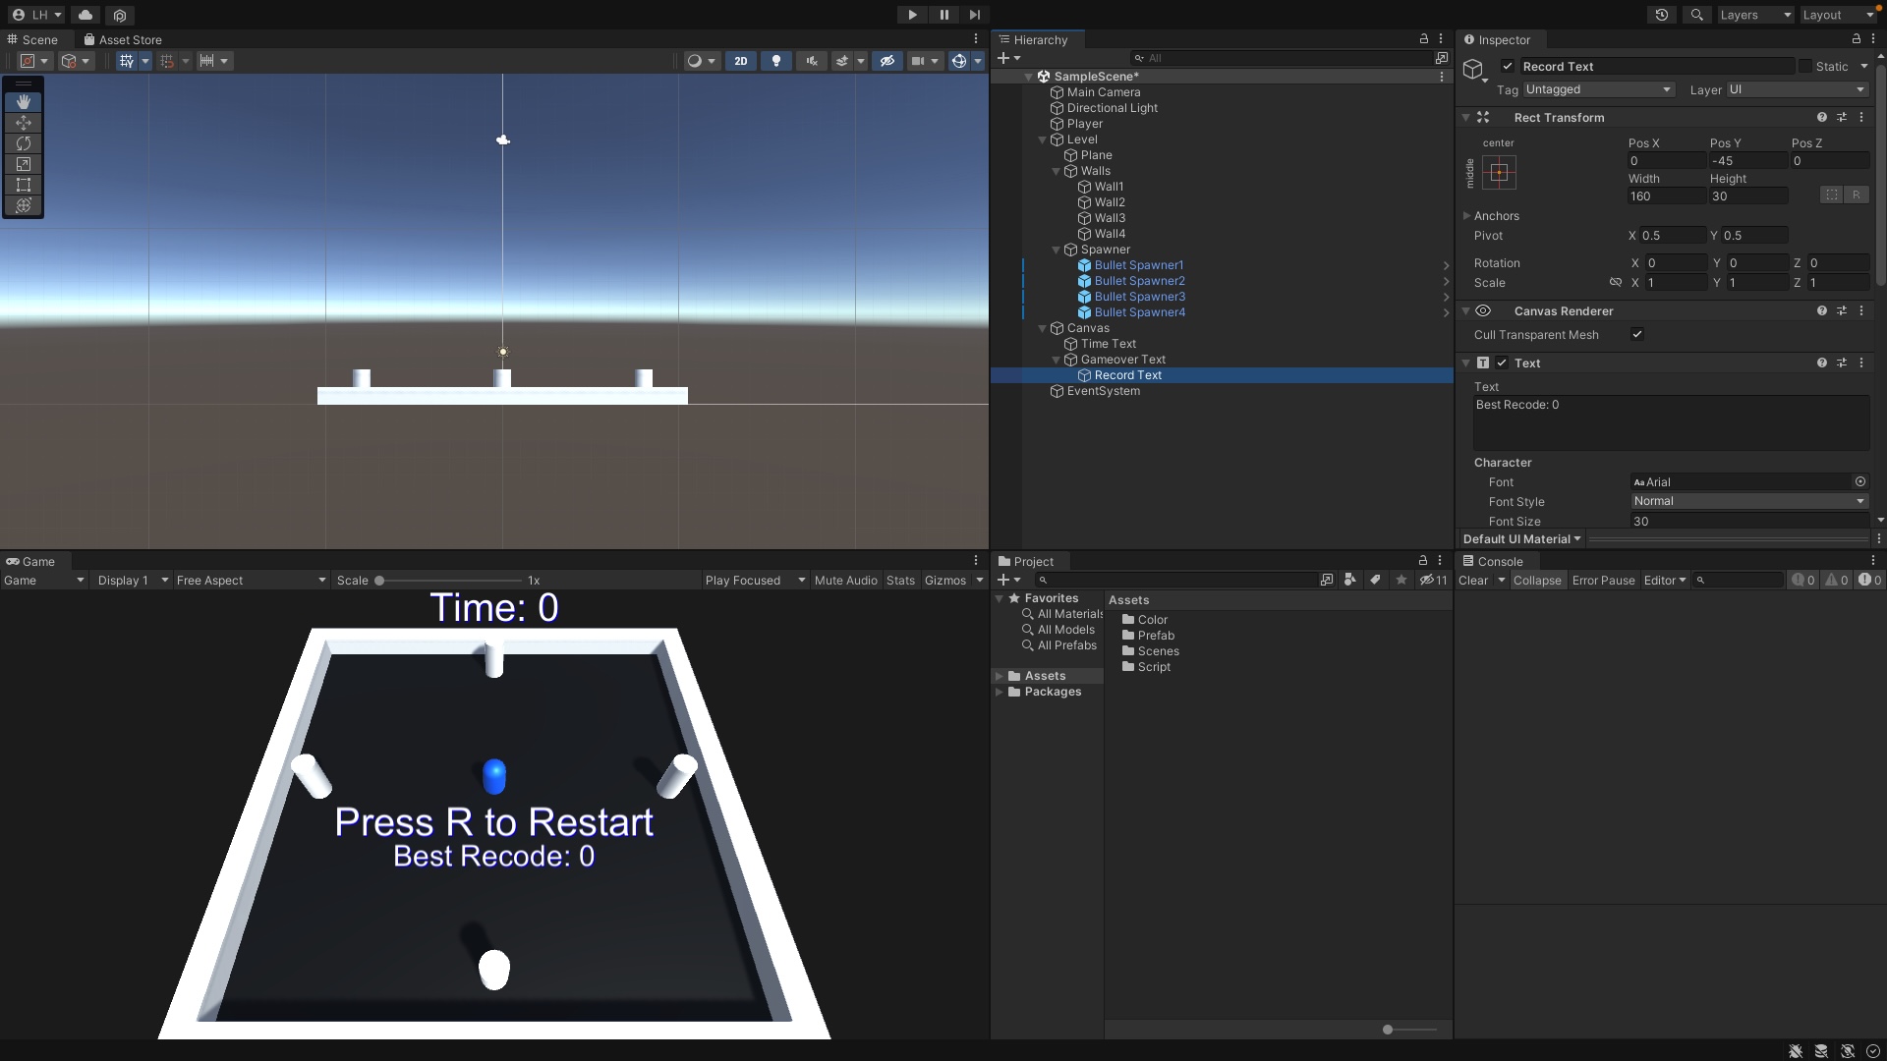Toggle Text component enabled checkbox
This screenshot has width=1887, height=1061.
[1502, 363]
